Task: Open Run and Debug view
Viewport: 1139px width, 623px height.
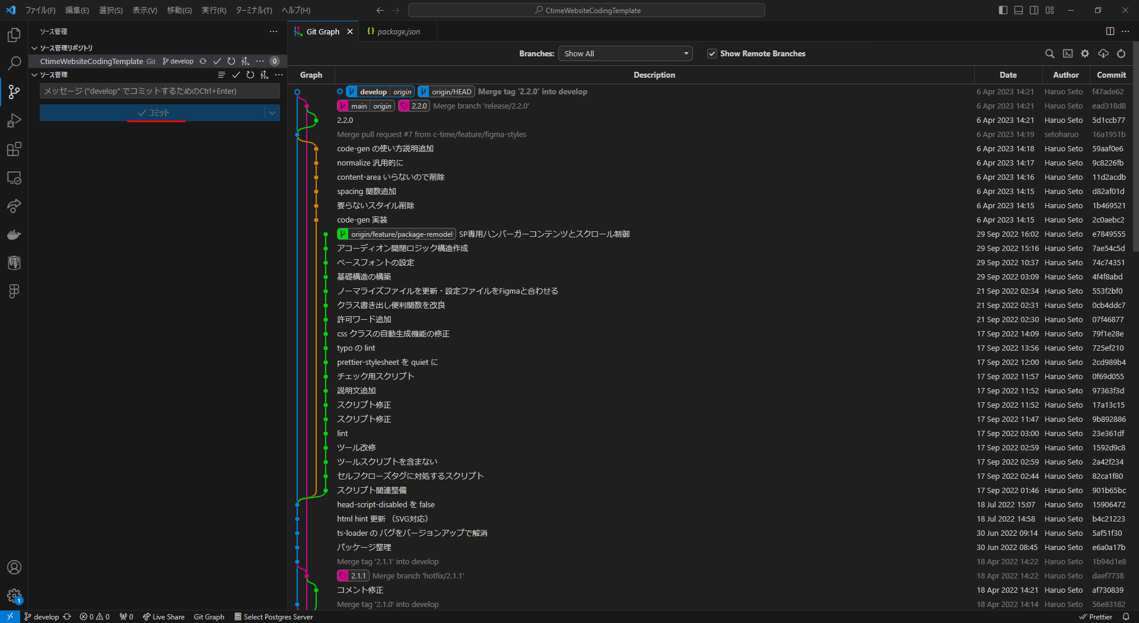Action: 14,120
